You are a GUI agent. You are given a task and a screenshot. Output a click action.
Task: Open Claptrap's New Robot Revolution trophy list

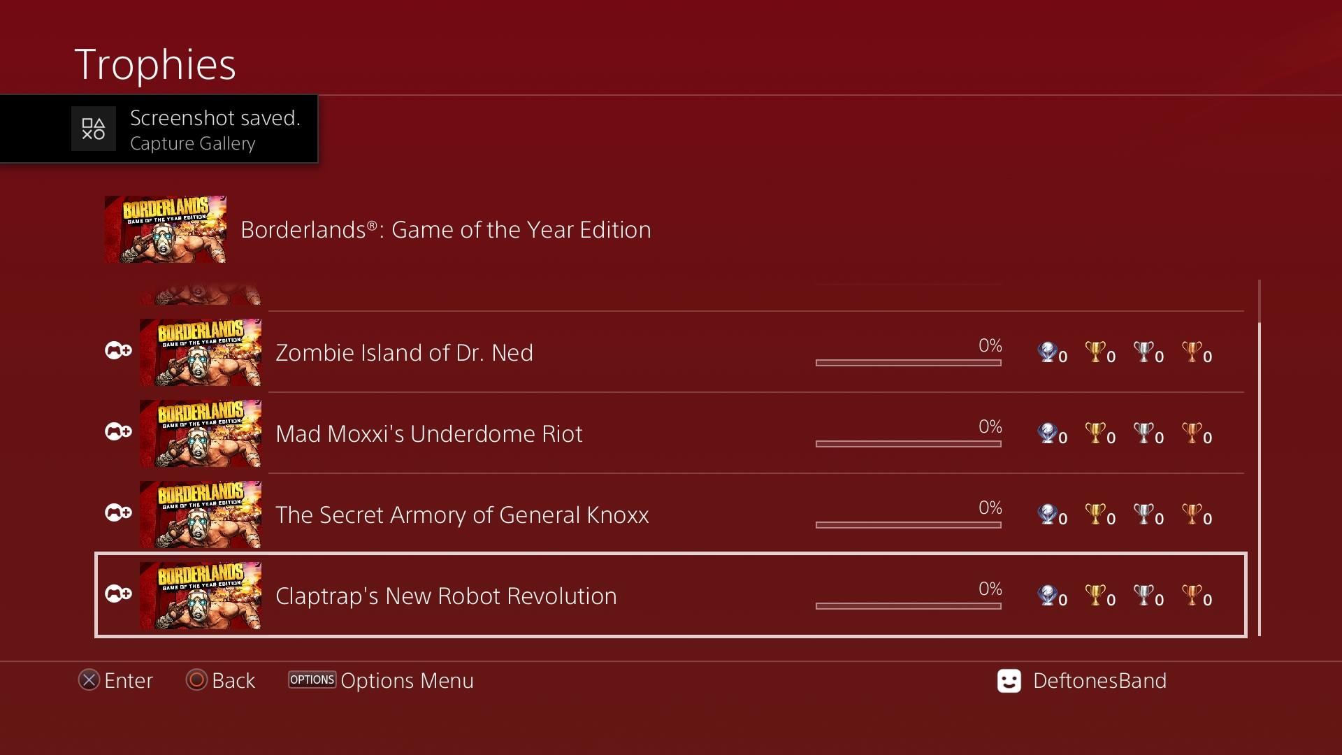[x=445, y=596]
